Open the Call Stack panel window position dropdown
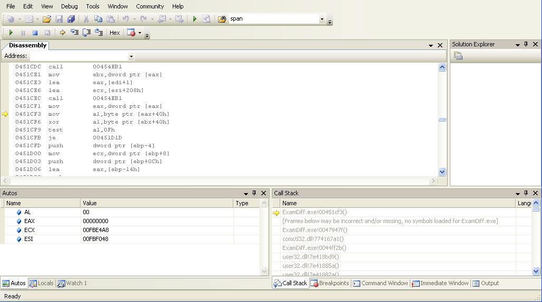Screen dimensions: 542x302 click(x=517, y=193)
